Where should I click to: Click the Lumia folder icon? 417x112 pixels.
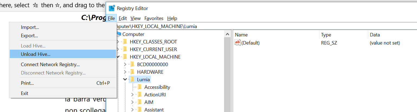click(132, 79)
